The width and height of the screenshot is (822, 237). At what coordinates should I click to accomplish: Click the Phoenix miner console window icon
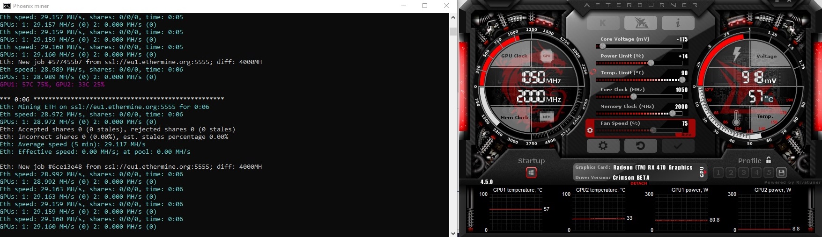pos(7,6)
